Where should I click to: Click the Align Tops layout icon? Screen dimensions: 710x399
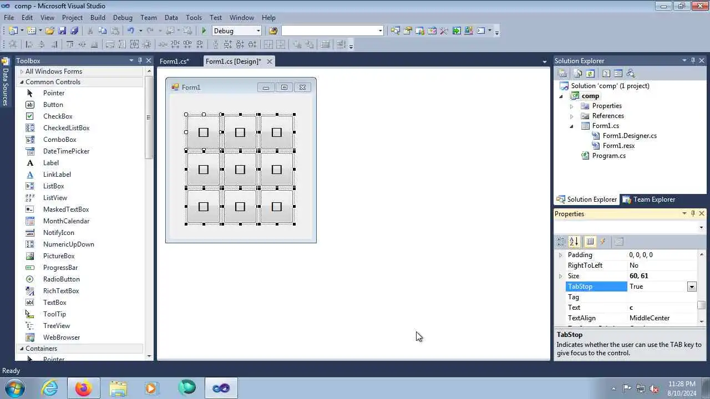coord(70,44)
